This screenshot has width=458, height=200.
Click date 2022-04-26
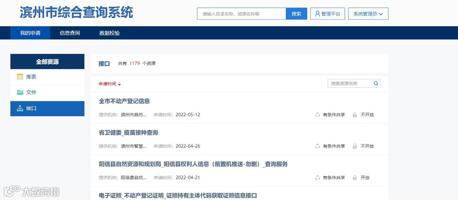(x=188, y=146)
